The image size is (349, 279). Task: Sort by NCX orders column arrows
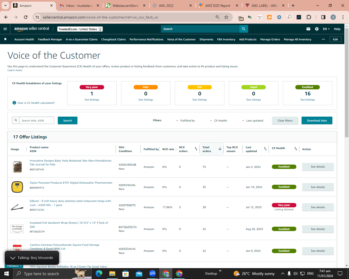(196, 149)
